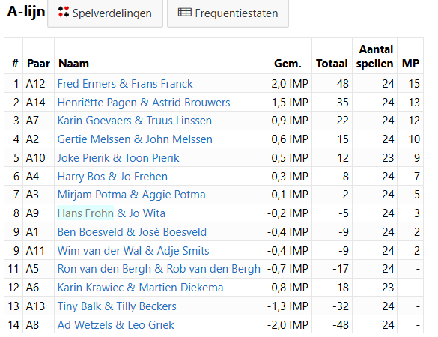Open Fred Ermers & Frans Franck link
438x337 pixels.
(x=125, y=84)
